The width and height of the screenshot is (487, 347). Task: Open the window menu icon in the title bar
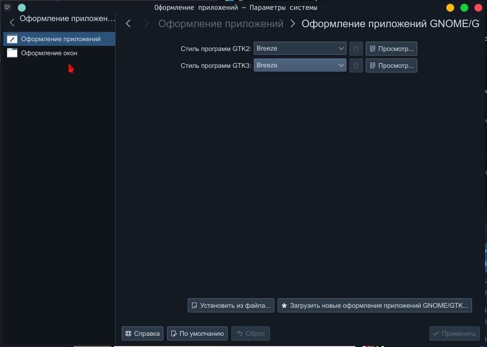[8, 7]
